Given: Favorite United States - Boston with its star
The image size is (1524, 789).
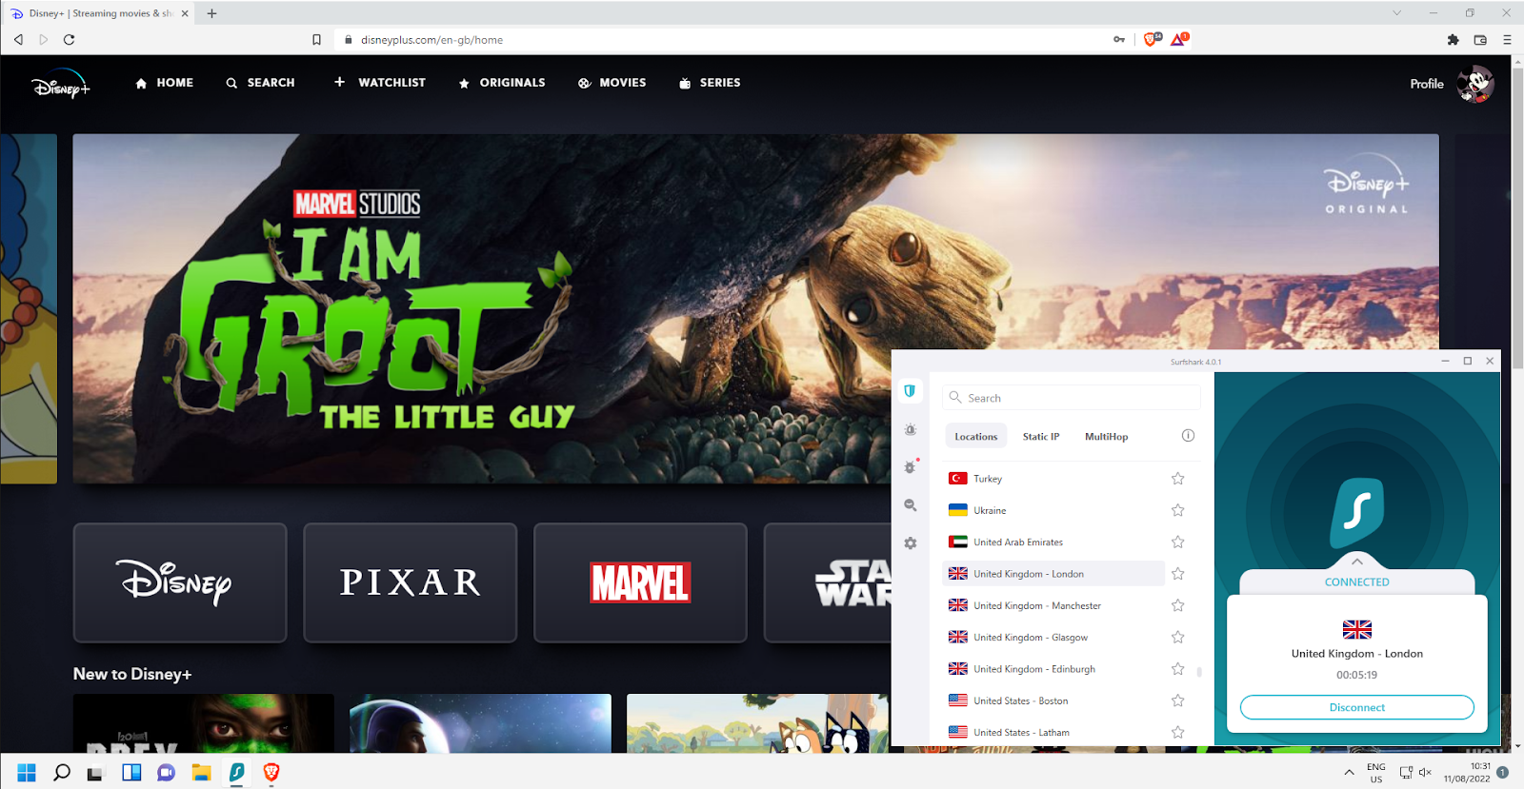Looking at the screenshot, I should [x=1178, y=700].
